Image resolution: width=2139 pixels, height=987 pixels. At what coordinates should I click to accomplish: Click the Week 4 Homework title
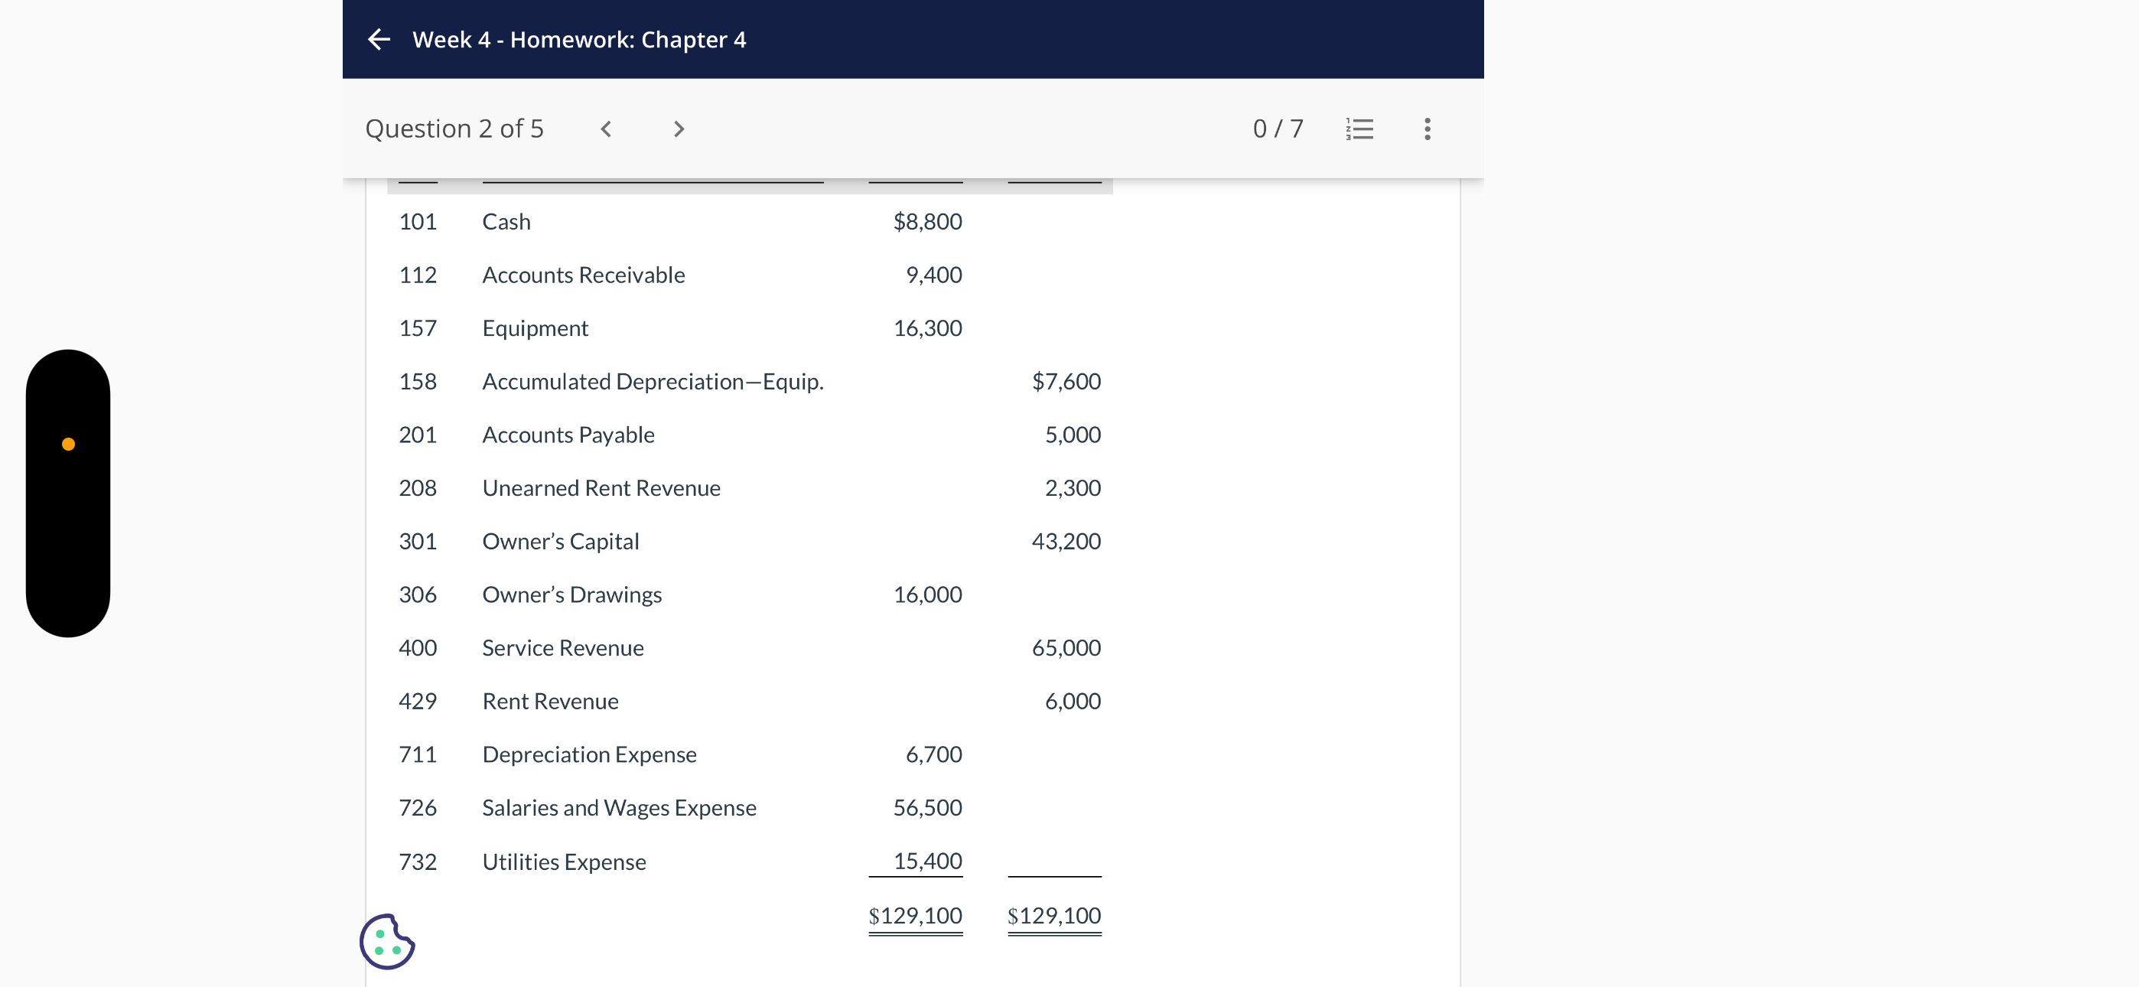[x=579, y=39]
